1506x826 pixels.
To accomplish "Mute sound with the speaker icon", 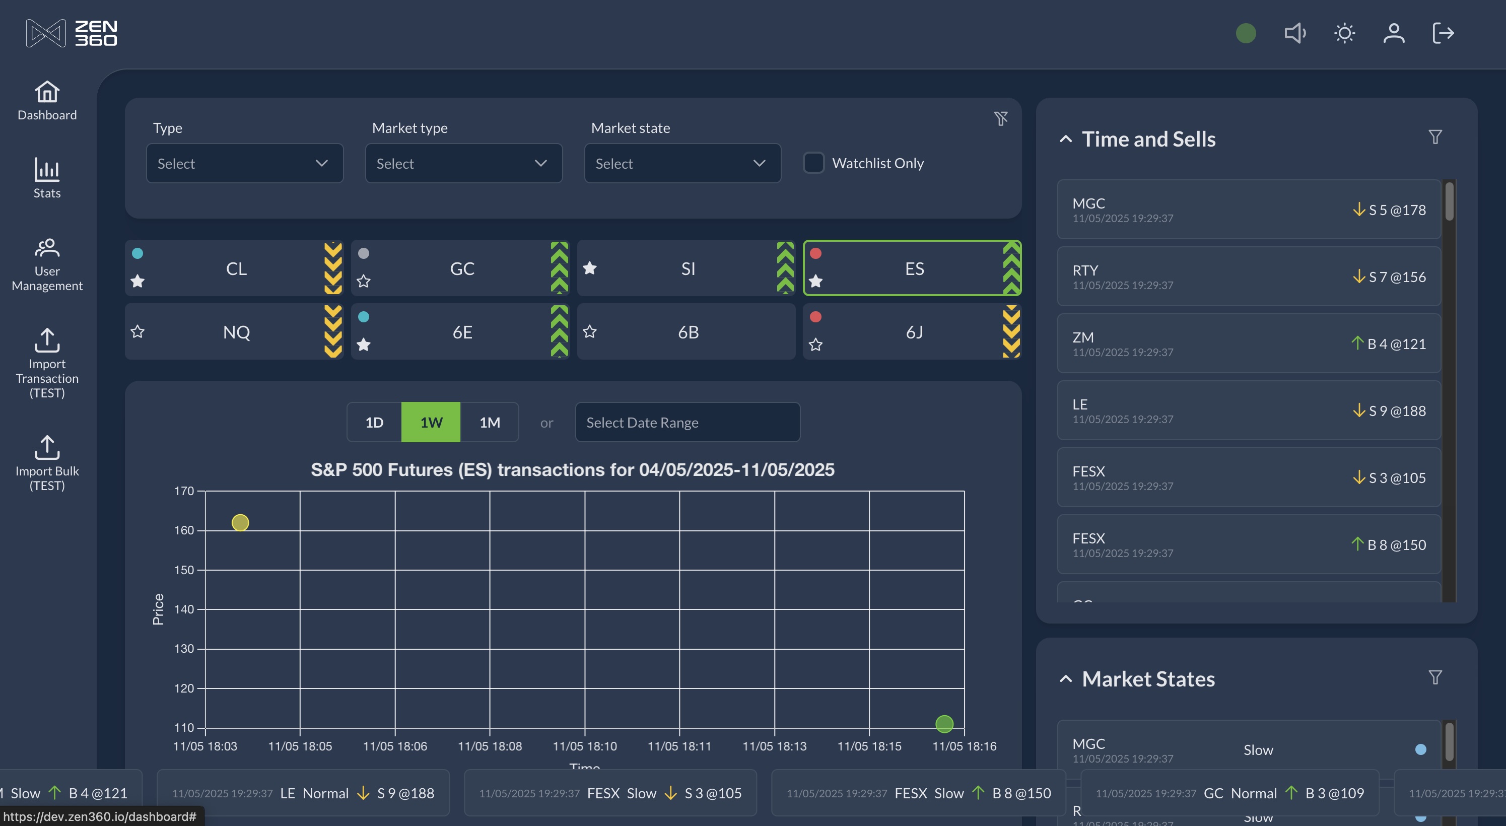I will 1294,33.
